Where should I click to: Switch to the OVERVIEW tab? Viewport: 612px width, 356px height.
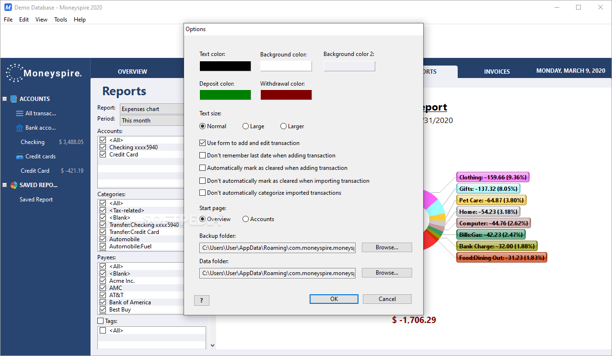point(133,72)
